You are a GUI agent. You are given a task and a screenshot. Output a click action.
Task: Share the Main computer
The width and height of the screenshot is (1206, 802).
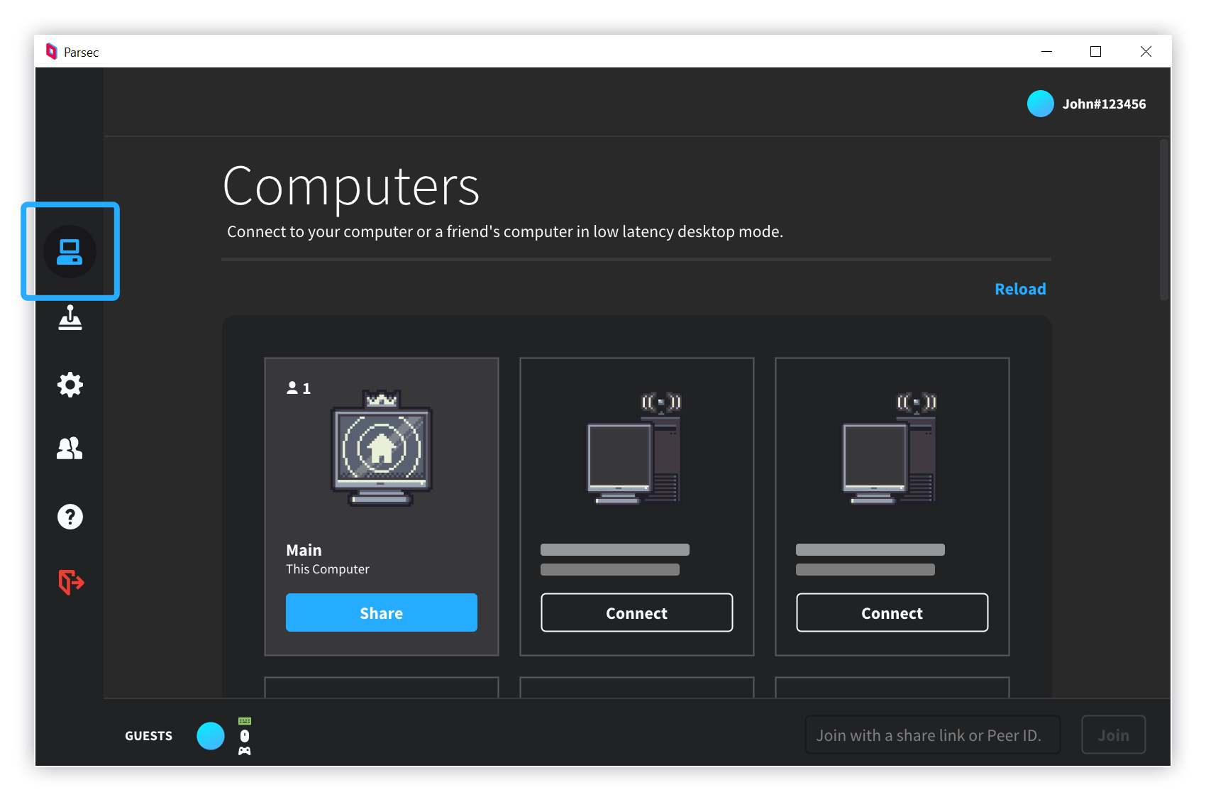coord(381,613)
